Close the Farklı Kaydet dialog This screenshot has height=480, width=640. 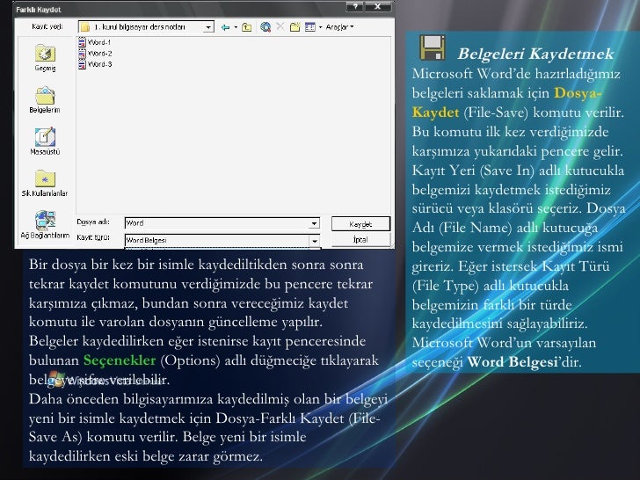pyautogui.click(x=378, y=6)
